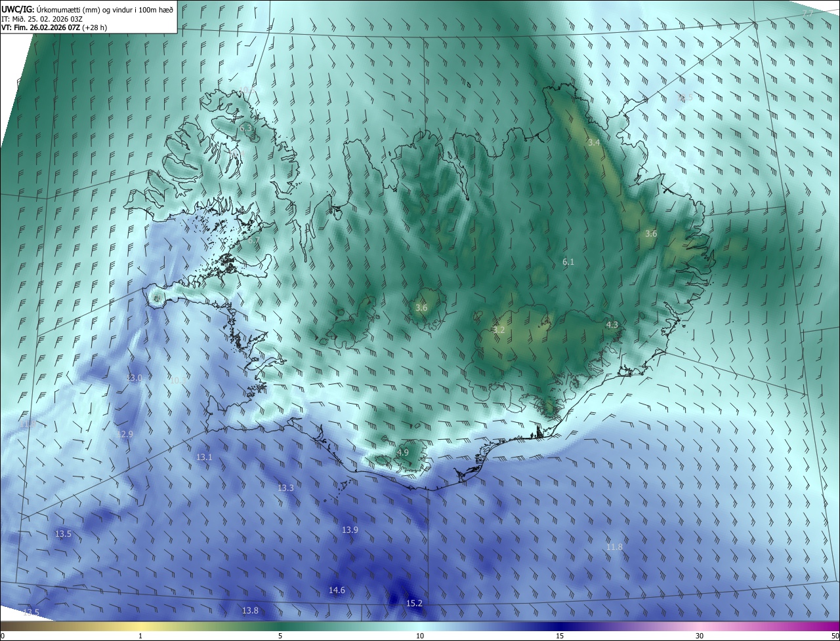The width and height of the screenshot is (840, 641).
Task: Click the 4.3 value label
Action: click(612, 325)
